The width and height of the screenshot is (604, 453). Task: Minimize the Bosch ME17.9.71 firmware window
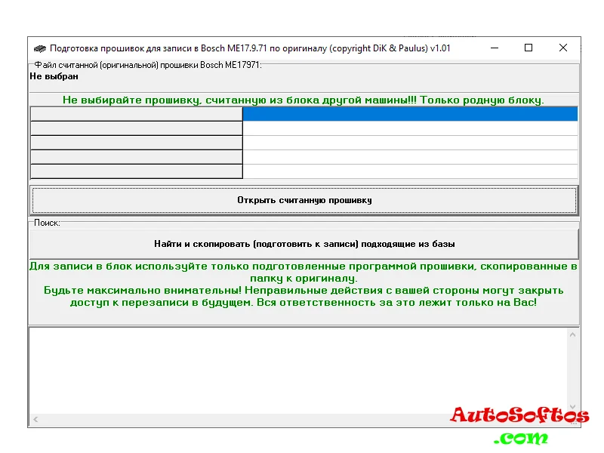pos(494,48)
